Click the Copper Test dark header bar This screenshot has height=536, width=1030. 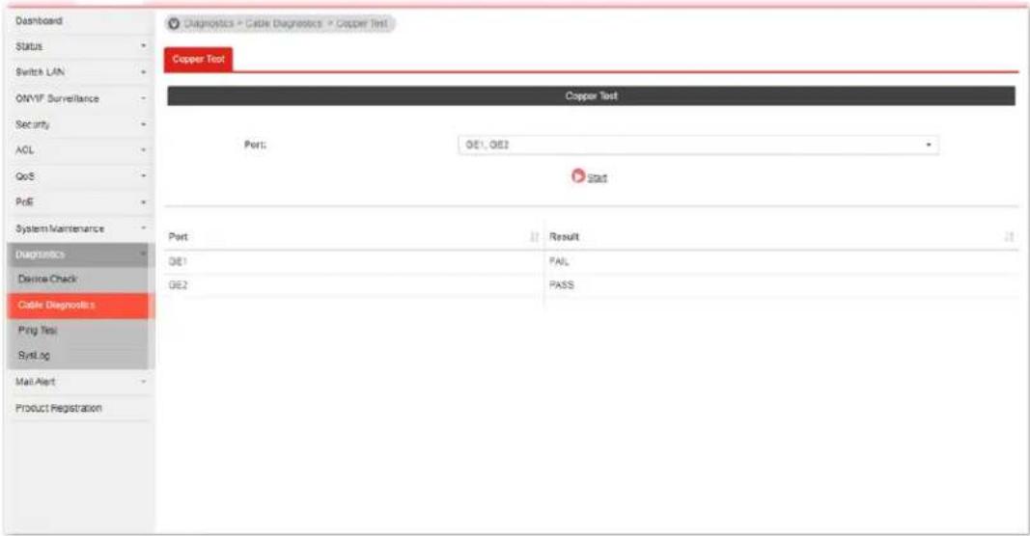[591, 95]
